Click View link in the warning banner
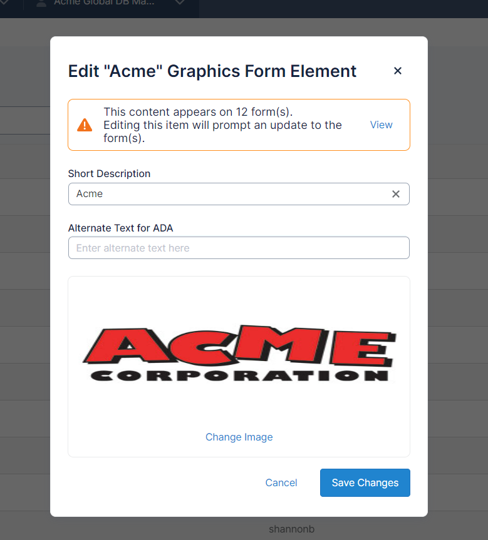The image size is (488, 540). [x=381, y=125]
